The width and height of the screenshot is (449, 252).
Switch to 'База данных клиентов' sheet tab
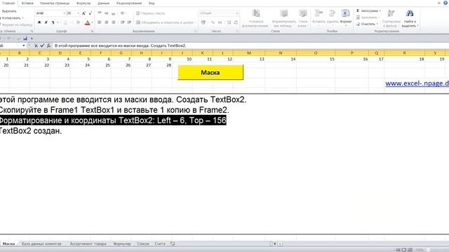tap(41, 244)
